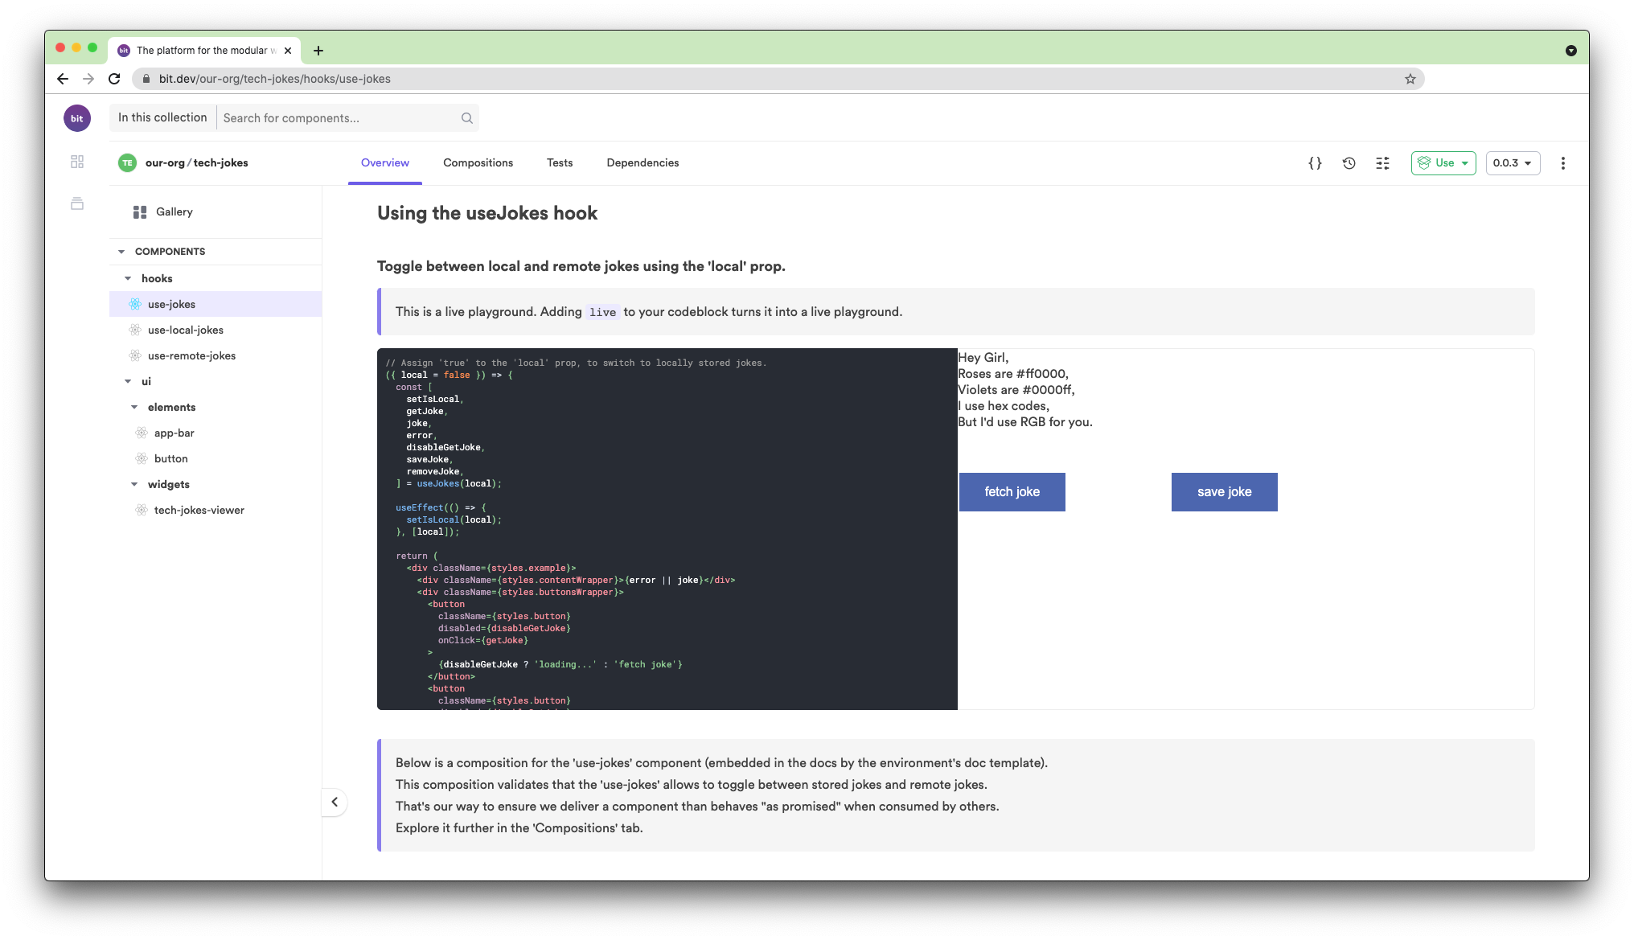
Task: Click the bit logo avatar
Action: [77, 117]
